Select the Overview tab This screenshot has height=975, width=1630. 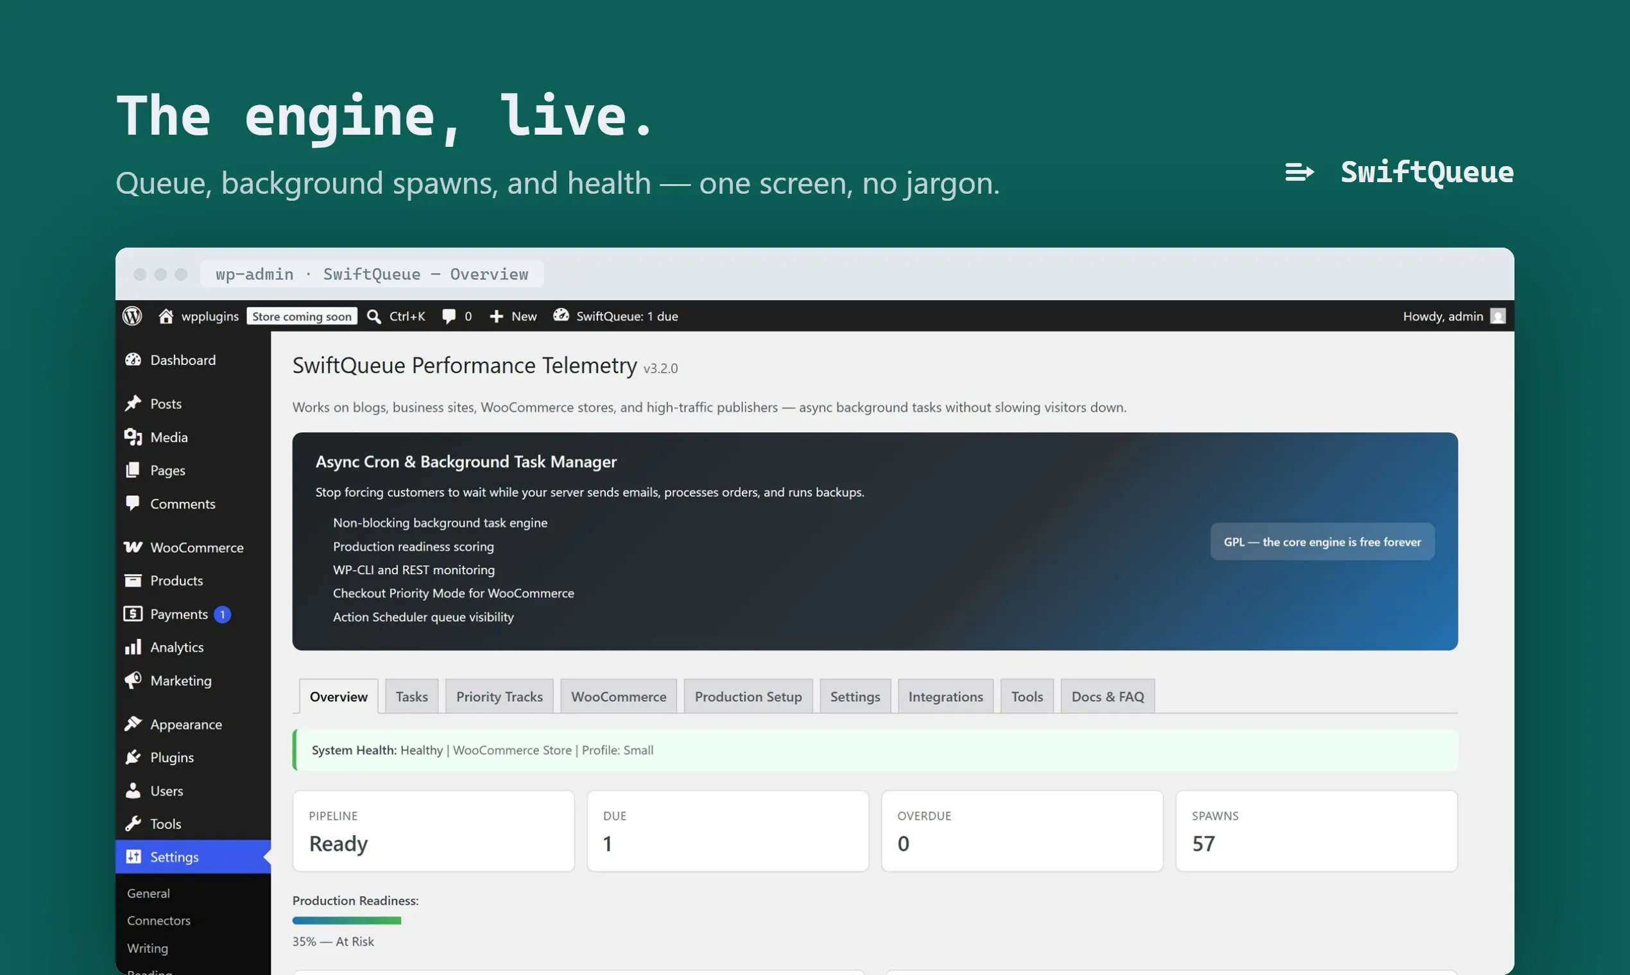click(338, 697)
